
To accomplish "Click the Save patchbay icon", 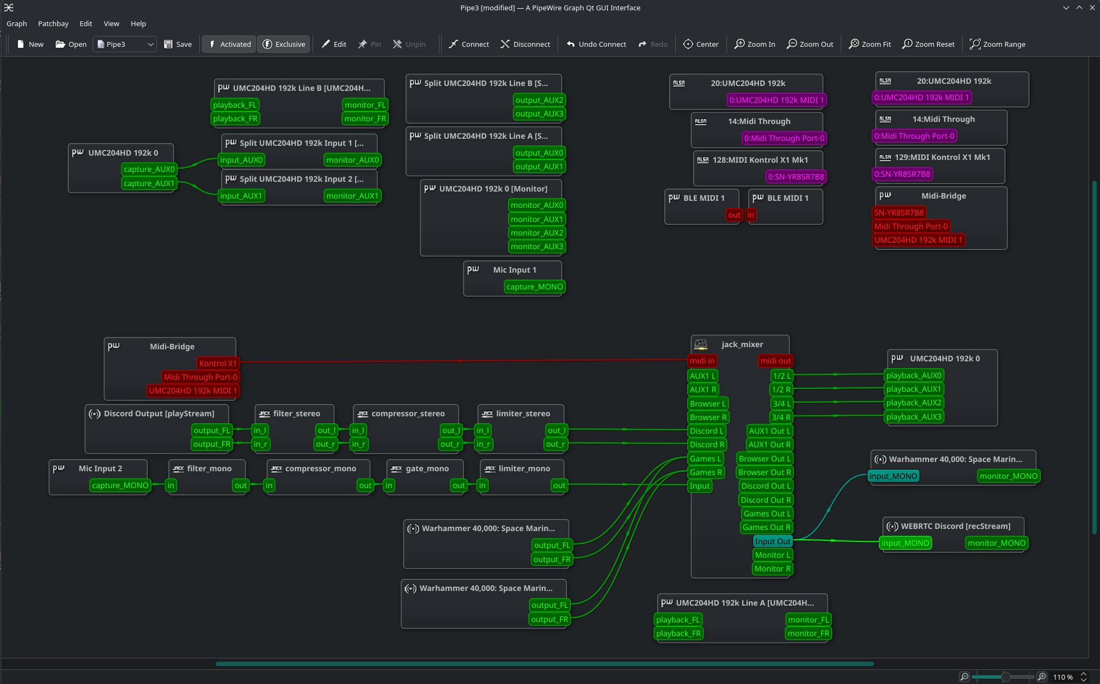I will (168, 44).
